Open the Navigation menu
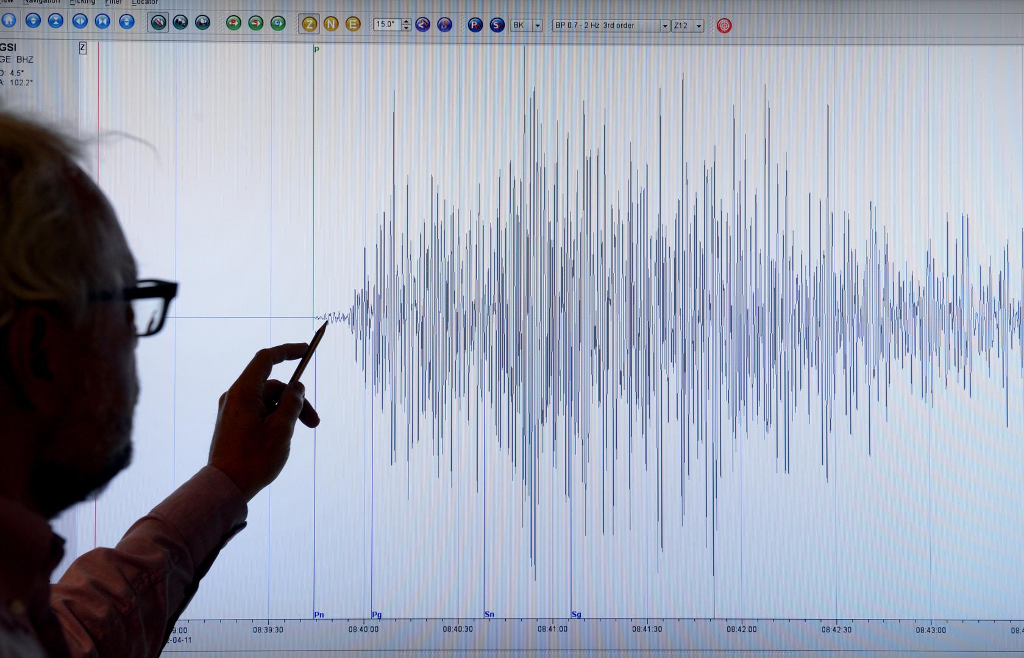Screen dimensions: 1024x658 (41, 2)
